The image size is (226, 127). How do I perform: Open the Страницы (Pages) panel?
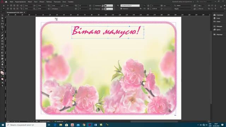(x=218, y=15)
